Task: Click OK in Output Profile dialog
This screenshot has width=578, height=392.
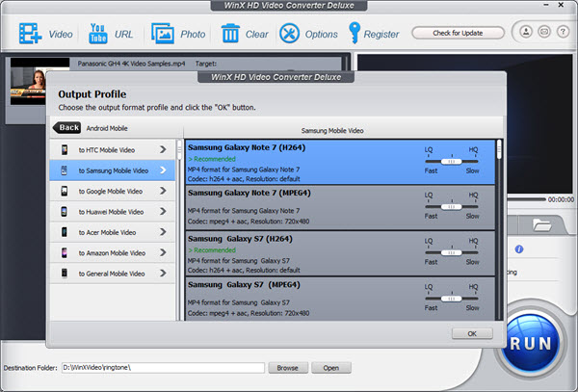Action: pos(472,333)
